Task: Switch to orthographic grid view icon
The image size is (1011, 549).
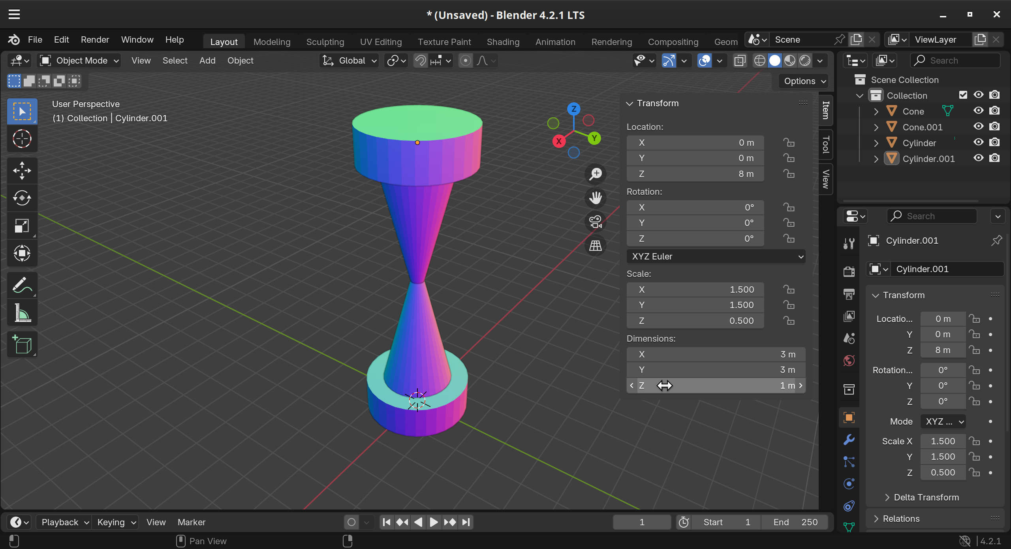Action: pos(595,246)
